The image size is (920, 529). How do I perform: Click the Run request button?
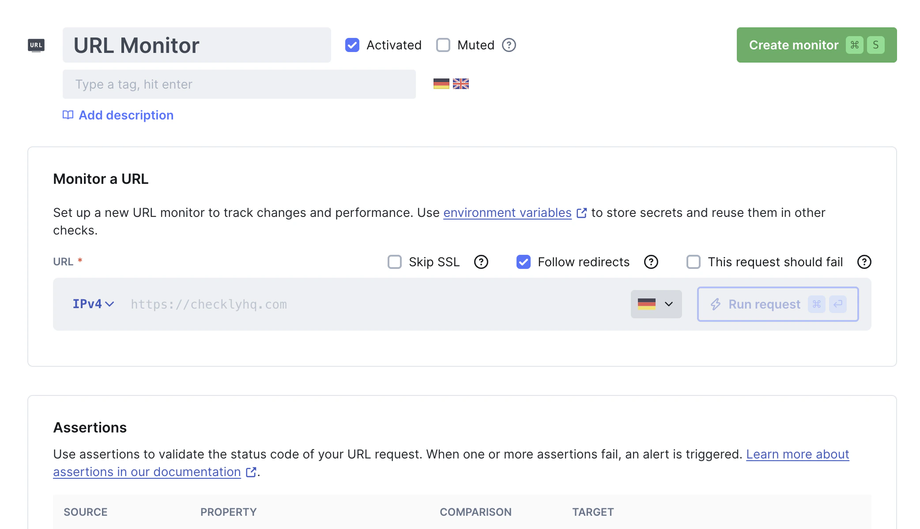click(x=777, y=304)
